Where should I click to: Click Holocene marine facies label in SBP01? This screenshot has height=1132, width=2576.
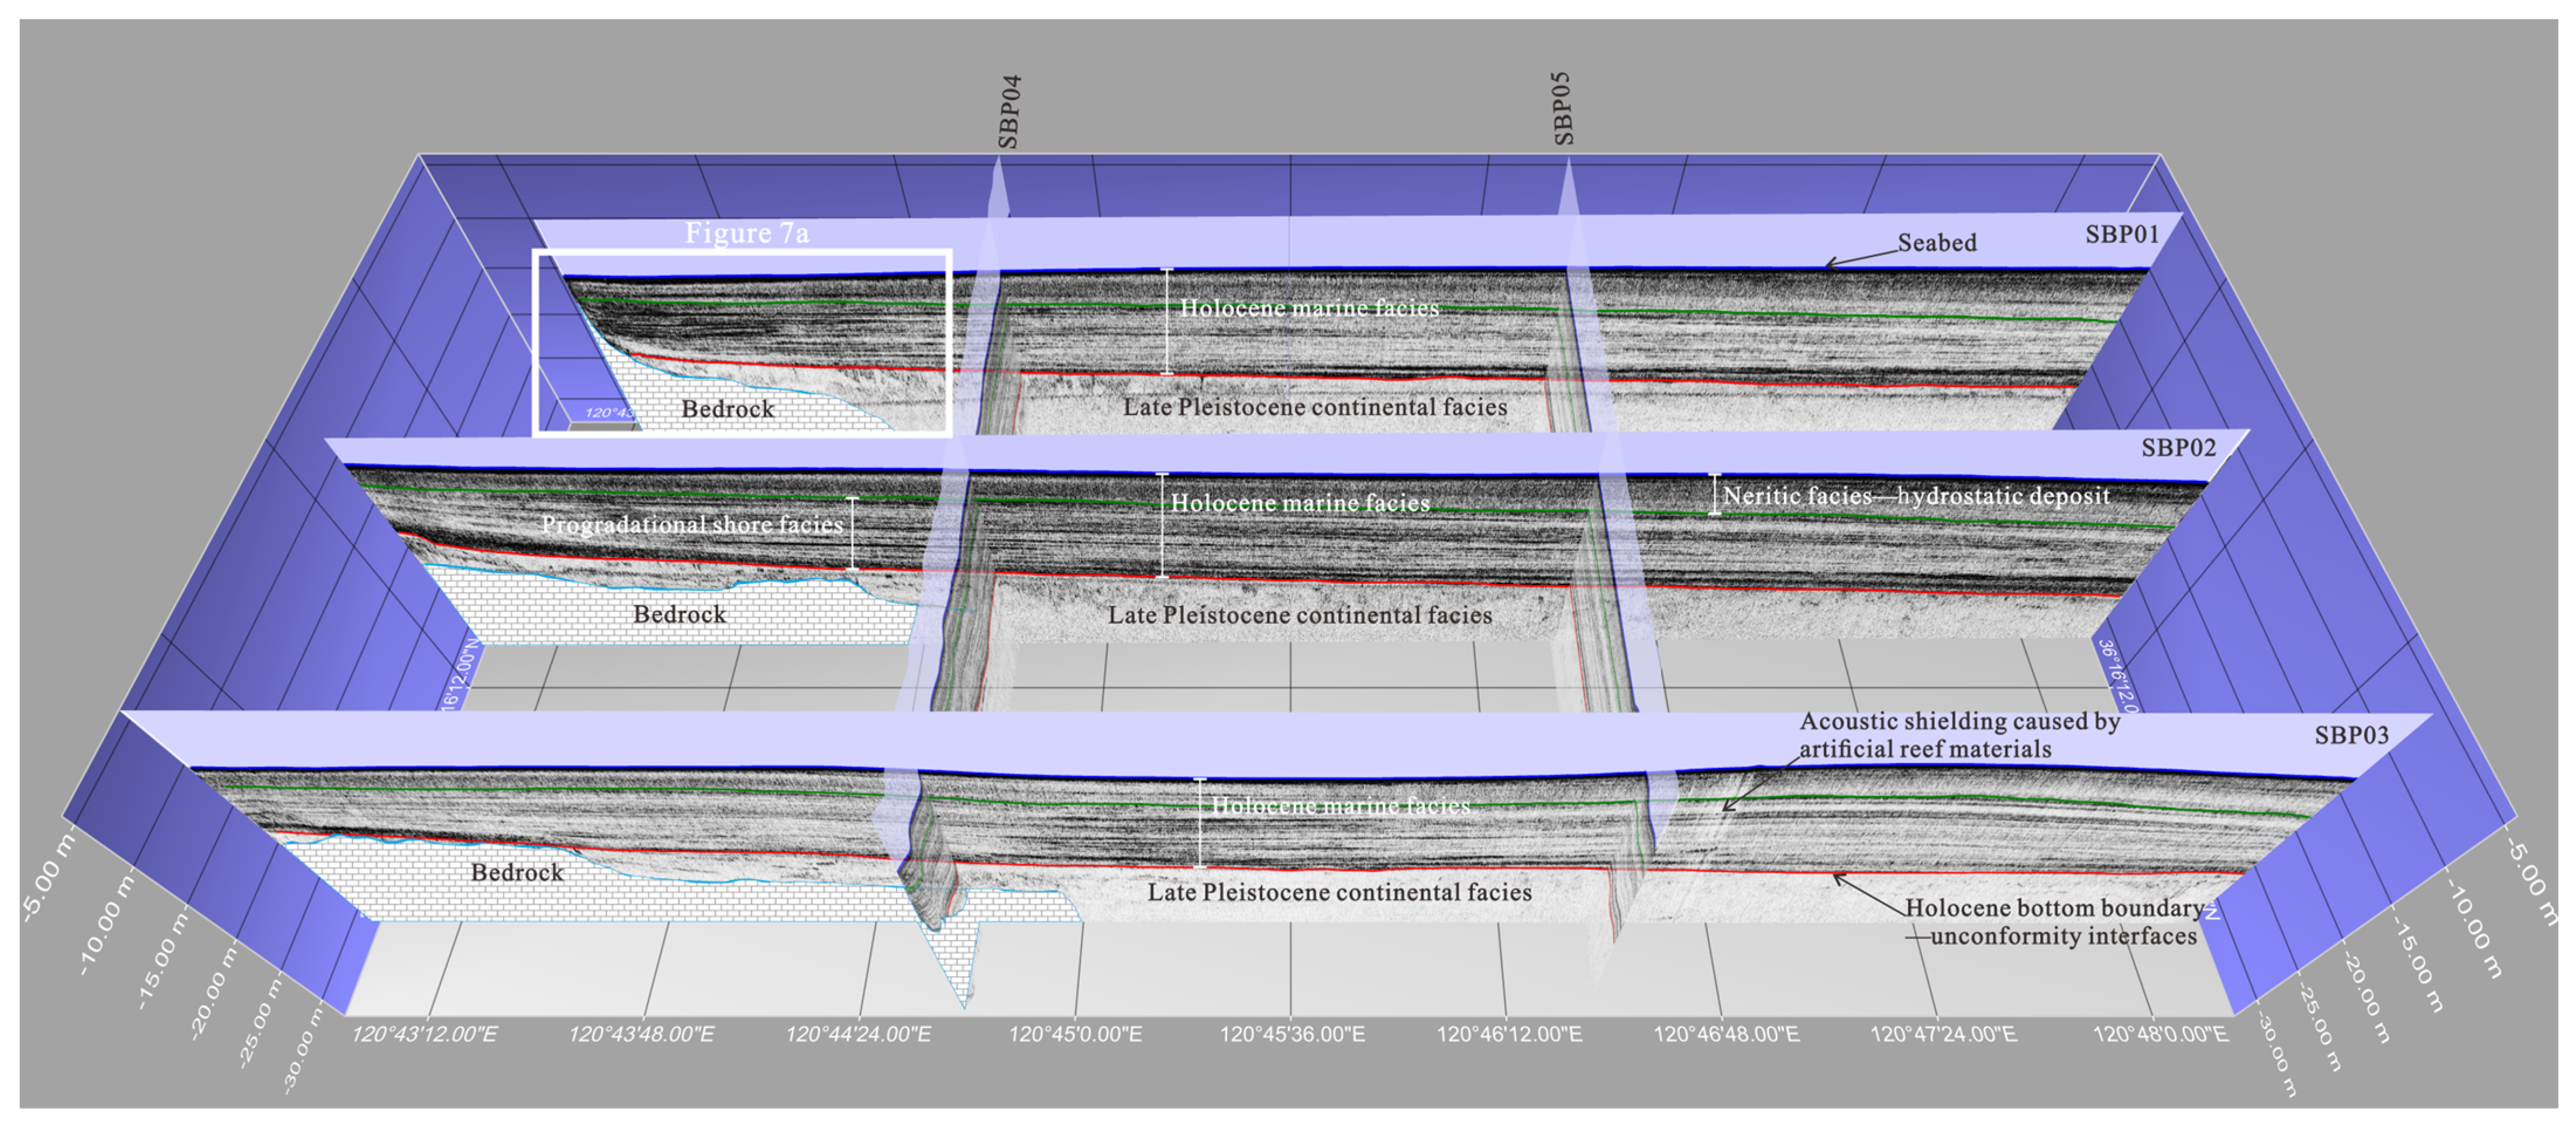click(x=1309, y=308)
